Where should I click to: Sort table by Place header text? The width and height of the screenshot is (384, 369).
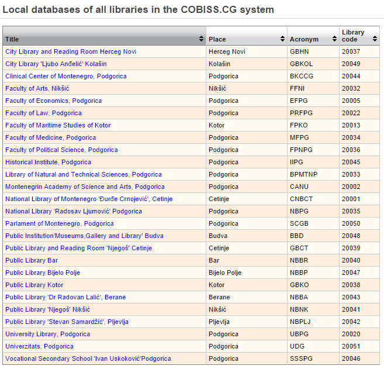[x=217, y=39]
